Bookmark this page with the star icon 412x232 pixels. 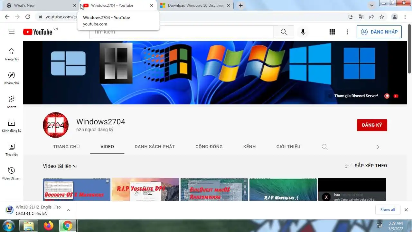pos(382,17)
